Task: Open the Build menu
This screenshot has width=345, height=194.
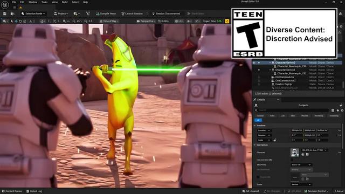Action: tap(65, 2)
